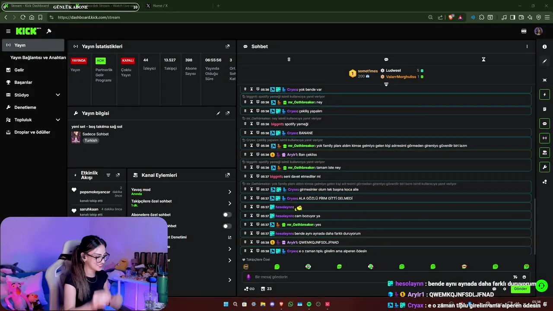Reload the page in the browser

tap(23, 17)
